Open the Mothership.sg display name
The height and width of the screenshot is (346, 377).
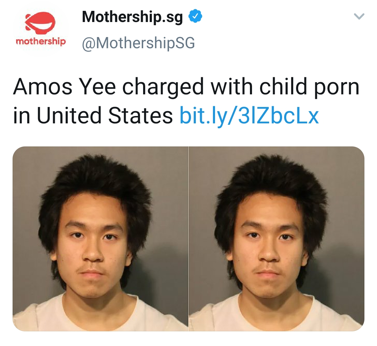pos(132,17)
